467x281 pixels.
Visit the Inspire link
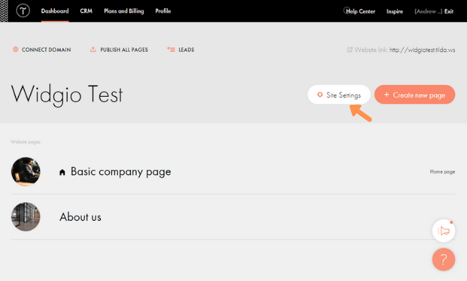pyautogui.click(x=395, y=11)
